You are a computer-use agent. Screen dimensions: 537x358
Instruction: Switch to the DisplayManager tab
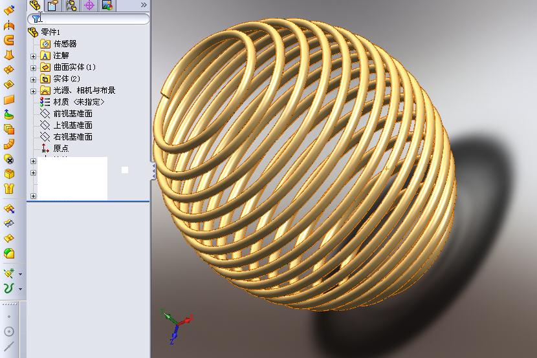point(107,5)
